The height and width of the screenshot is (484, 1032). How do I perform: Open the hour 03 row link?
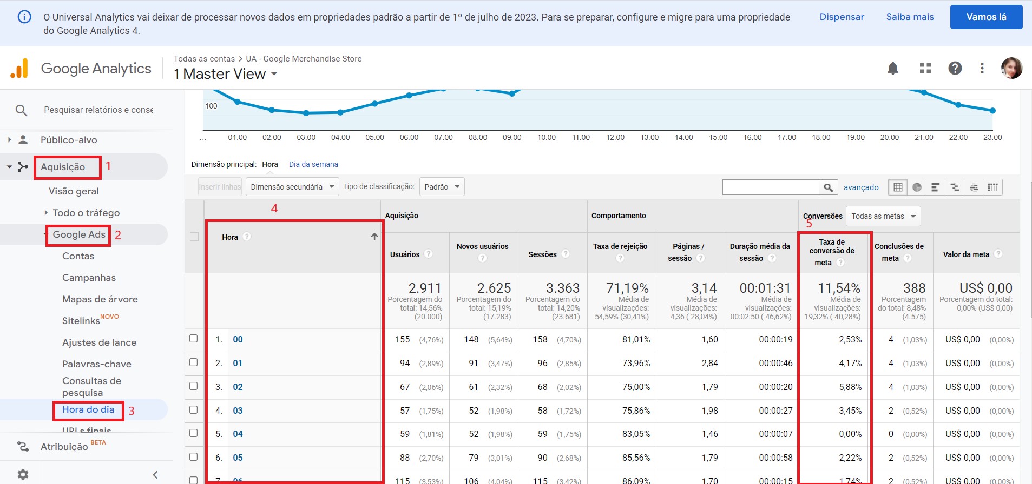click(238, 411)
